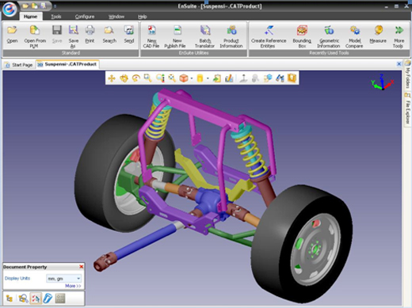Create a New CAD File
This screenshot has width=412, height=308.
click(151, 30)
